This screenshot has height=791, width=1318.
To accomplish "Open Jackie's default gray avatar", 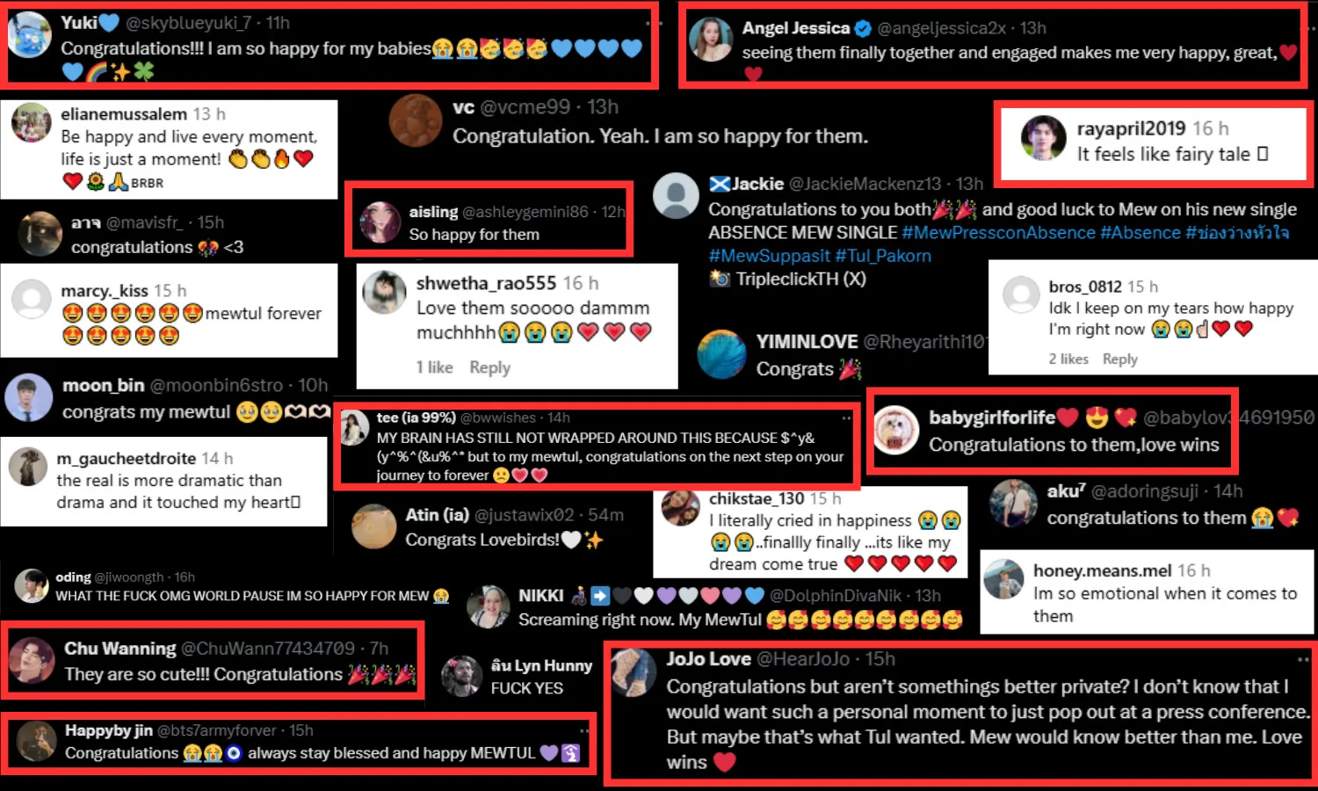I will [676, 195].
